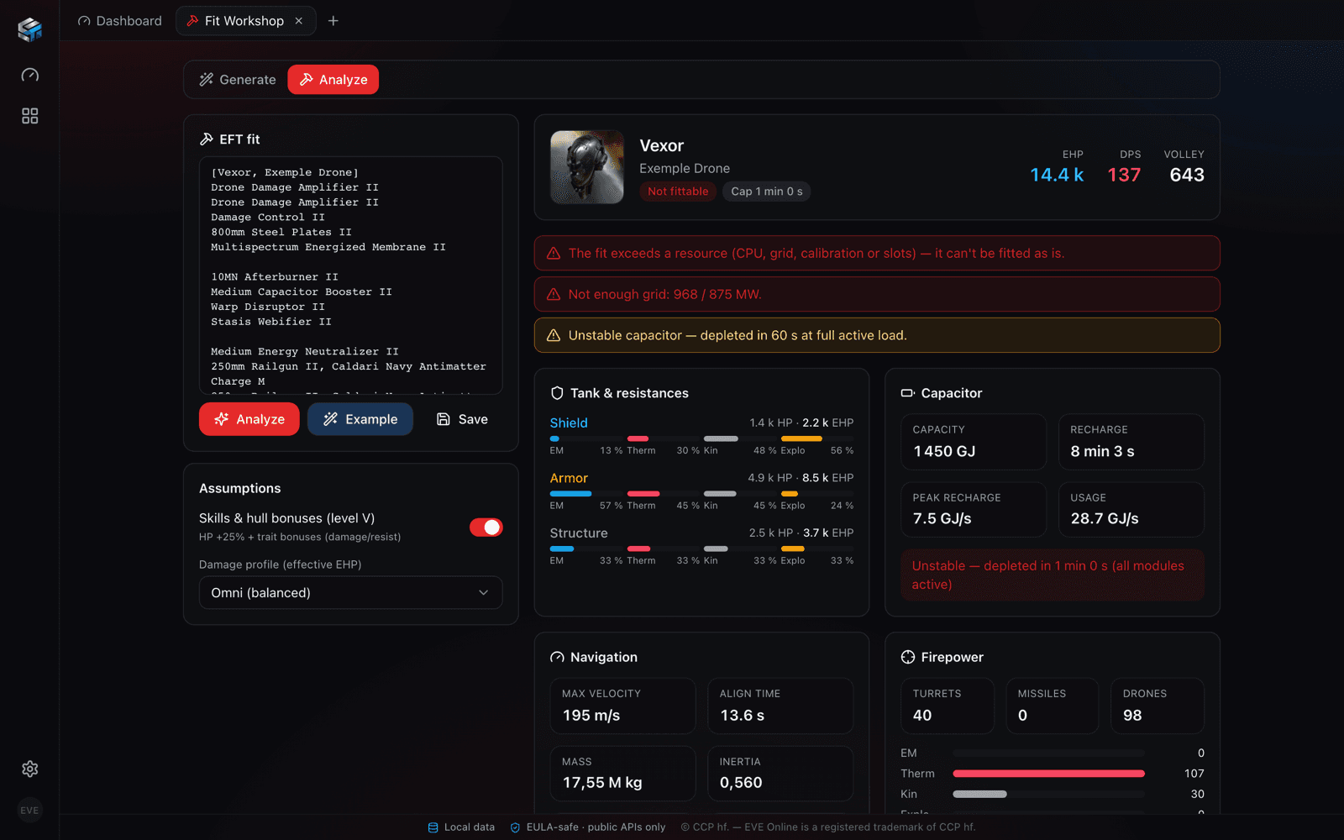Open the grid modules sidebar icon
Image resolution: width=1344 pixels, height=840 pixels.
click(x=29, y=116)
